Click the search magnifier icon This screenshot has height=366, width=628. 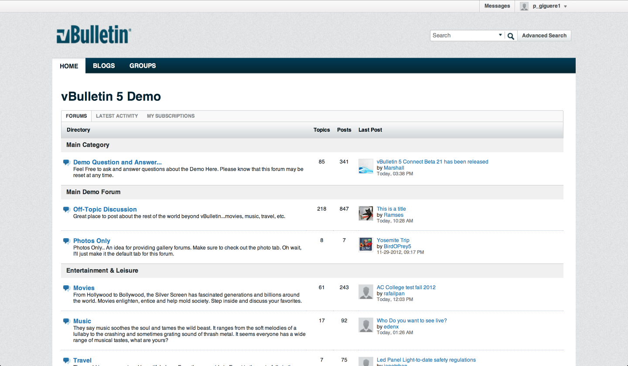coord(511,36)
